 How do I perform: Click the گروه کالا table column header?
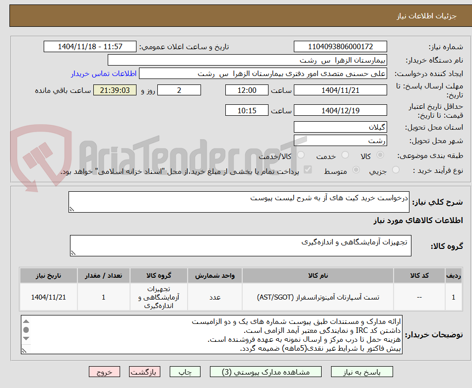tap(159, 276)
